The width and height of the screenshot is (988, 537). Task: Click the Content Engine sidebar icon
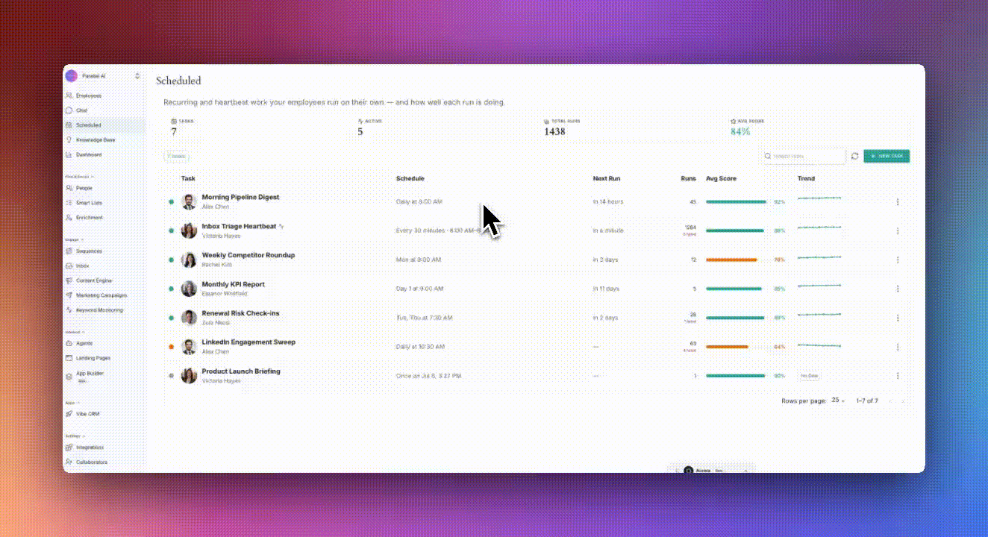(69, 280)
